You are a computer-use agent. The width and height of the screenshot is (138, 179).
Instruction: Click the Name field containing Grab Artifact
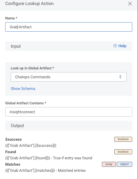(x=69, y=27)
